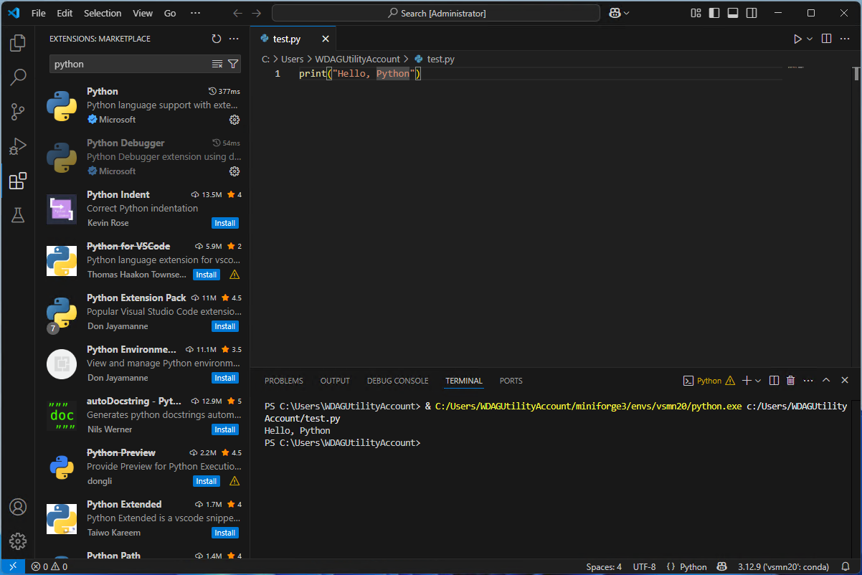The width and height of the screenshot is (862, 575).
Task: Open manage gear for Python extension
Action: [234, 120]
